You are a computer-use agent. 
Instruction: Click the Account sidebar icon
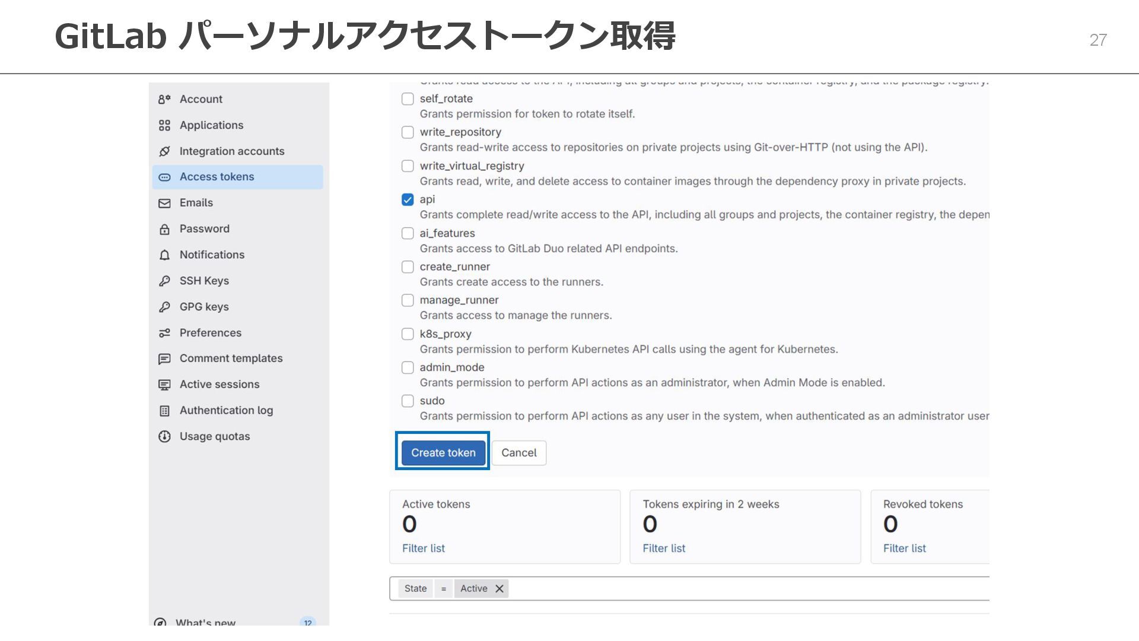164,99
